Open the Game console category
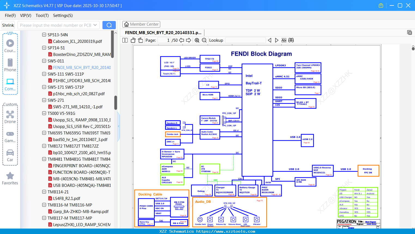The image size is (415, 234). point(10,136)
